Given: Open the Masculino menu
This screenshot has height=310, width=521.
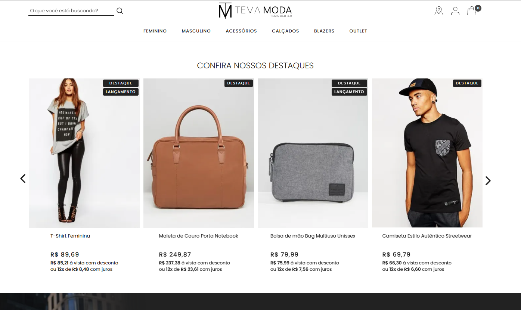Looking at the screenshot, I should point(196,31).
